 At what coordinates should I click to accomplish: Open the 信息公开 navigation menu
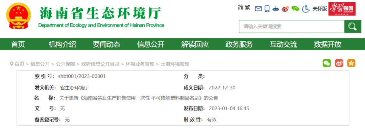151,44
